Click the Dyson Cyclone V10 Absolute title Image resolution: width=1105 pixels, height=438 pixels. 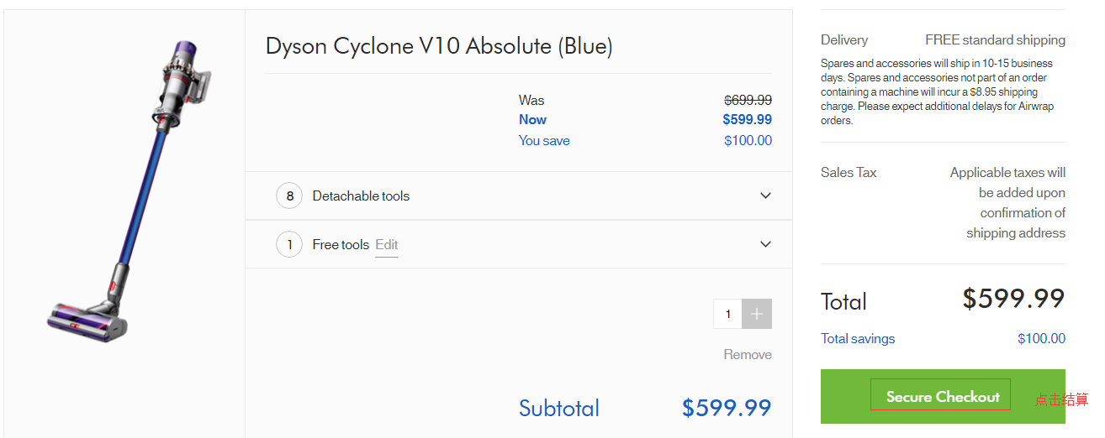click(x=439, y=46)
